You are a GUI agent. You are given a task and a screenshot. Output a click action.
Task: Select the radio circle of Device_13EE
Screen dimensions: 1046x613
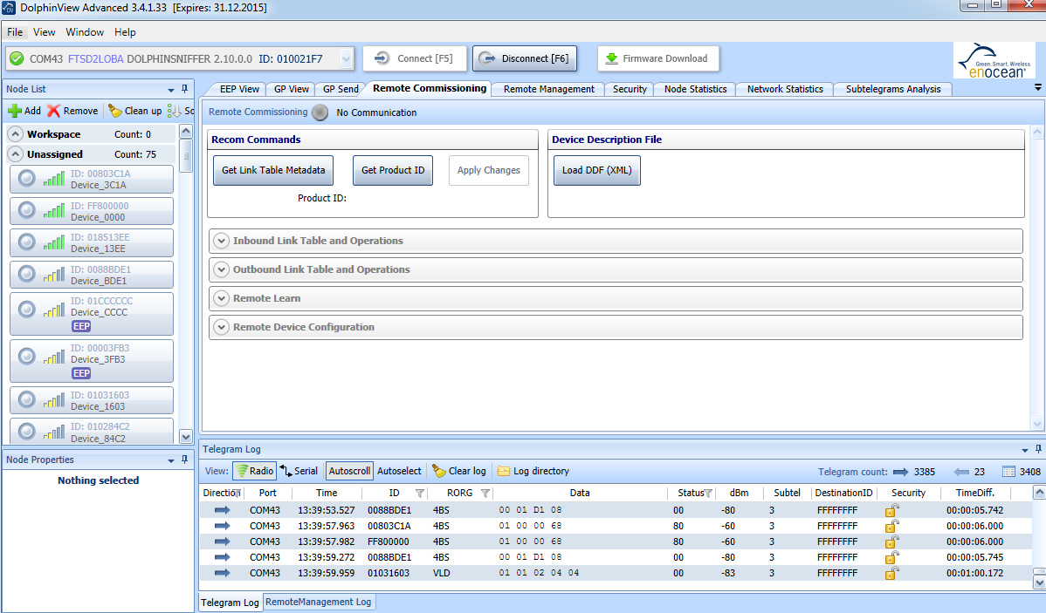pyautogui.click(x=27, y=242)
